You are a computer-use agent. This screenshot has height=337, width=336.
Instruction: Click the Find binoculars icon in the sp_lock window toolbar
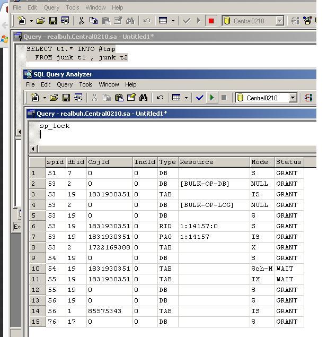pos(143,98)
